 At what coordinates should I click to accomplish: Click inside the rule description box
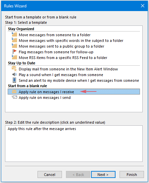coord(74,144)
